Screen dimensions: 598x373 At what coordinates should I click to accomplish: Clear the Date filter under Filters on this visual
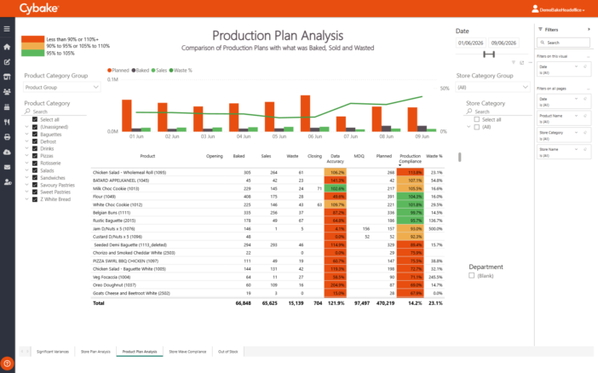585,66
